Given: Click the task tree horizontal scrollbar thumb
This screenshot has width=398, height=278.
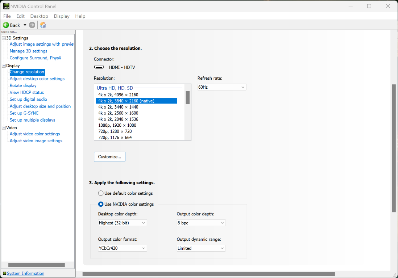Looking at the screenshot, I should [x=37, y=265].
